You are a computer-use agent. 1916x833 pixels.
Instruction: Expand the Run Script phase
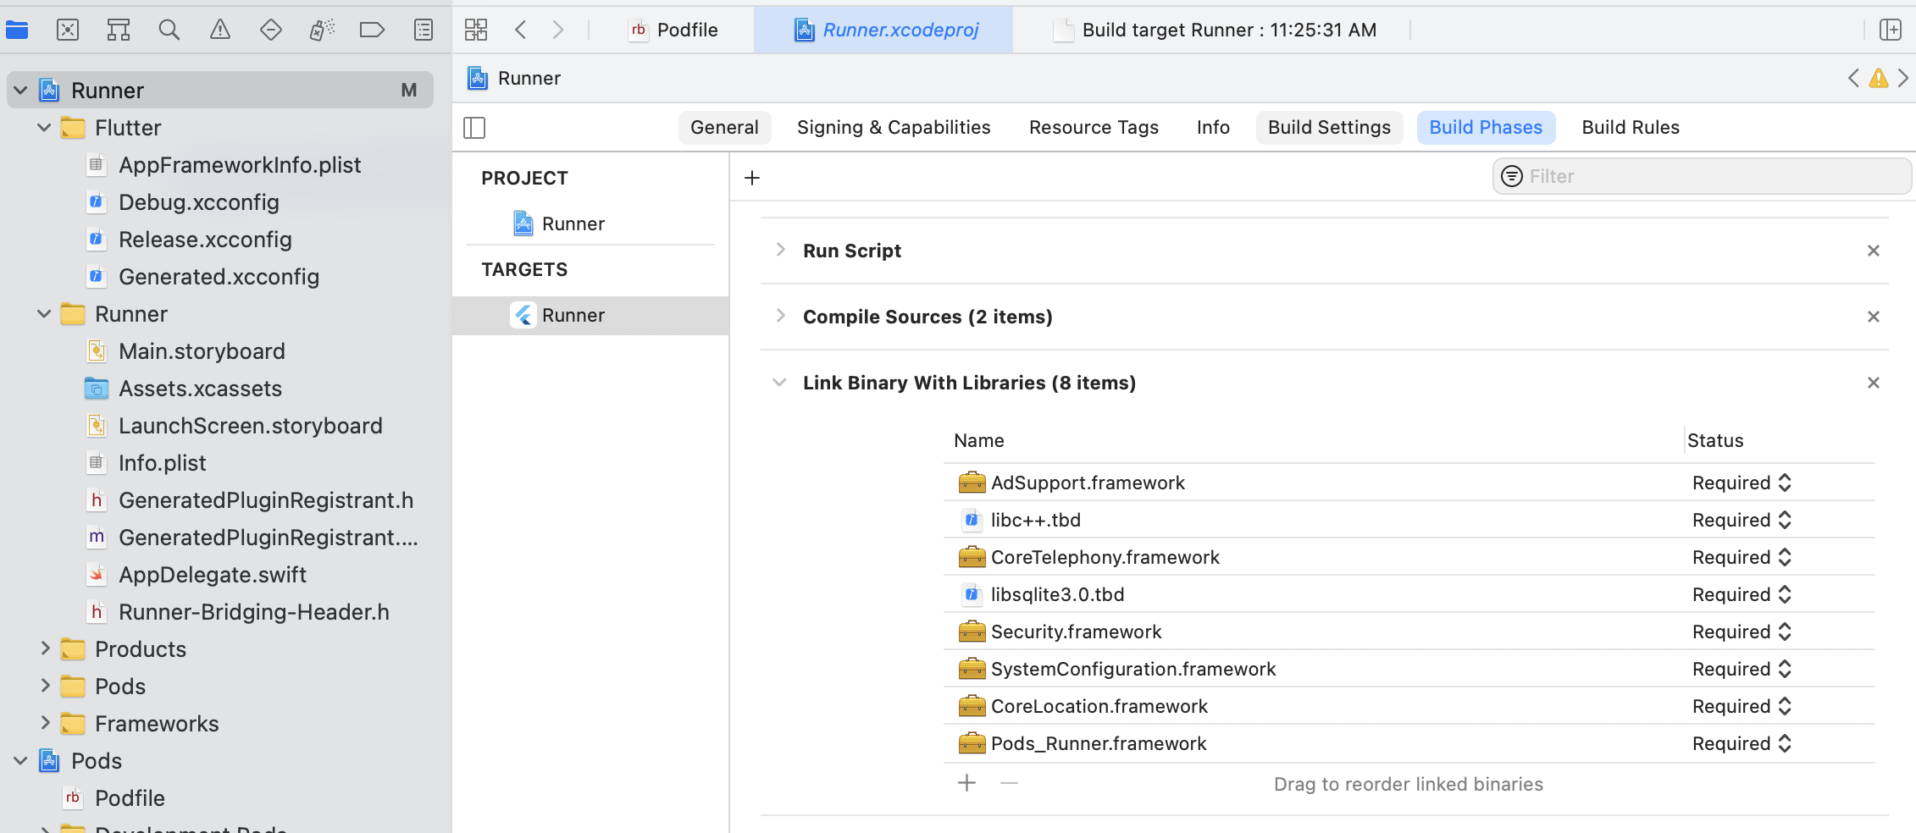pyautogui.click(x=780, y=250)
